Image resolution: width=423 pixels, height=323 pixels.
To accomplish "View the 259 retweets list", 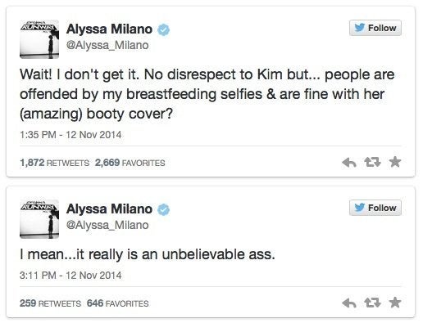I will [x=50, y=303].
